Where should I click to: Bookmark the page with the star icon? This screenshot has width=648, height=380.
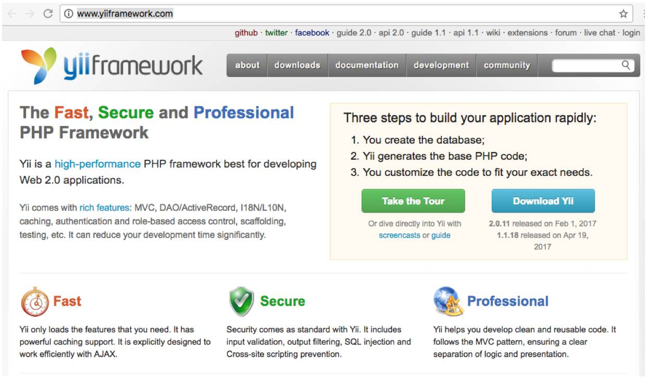pos(623,14)
